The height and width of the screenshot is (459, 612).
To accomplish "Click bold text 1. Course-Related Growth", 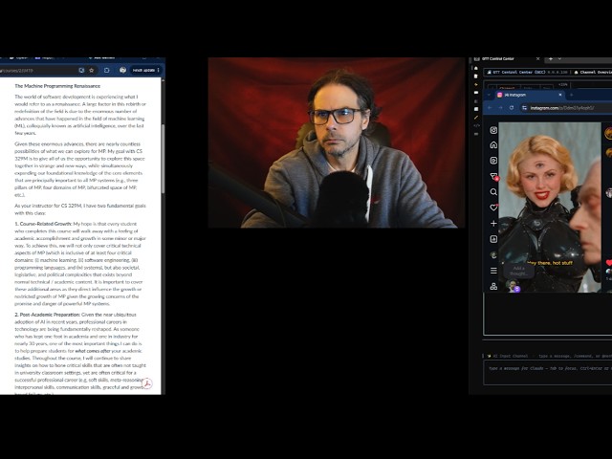I will (43, 224).
